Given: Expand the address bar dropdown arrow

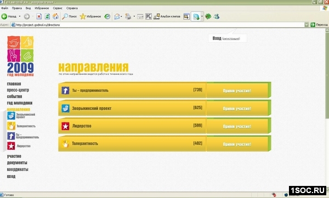Looking at the screenshot, I should pyautogui.click(x=307, y=25).
